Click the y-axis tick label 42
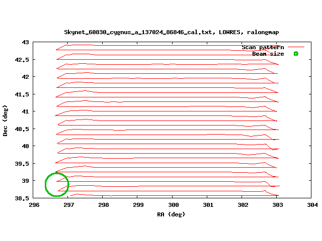 point(26,77)
